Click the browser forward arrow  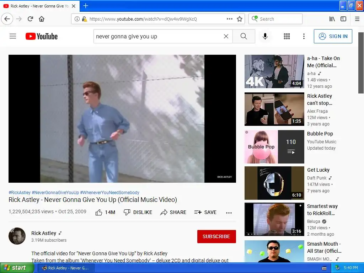click(x=19, y=19)
